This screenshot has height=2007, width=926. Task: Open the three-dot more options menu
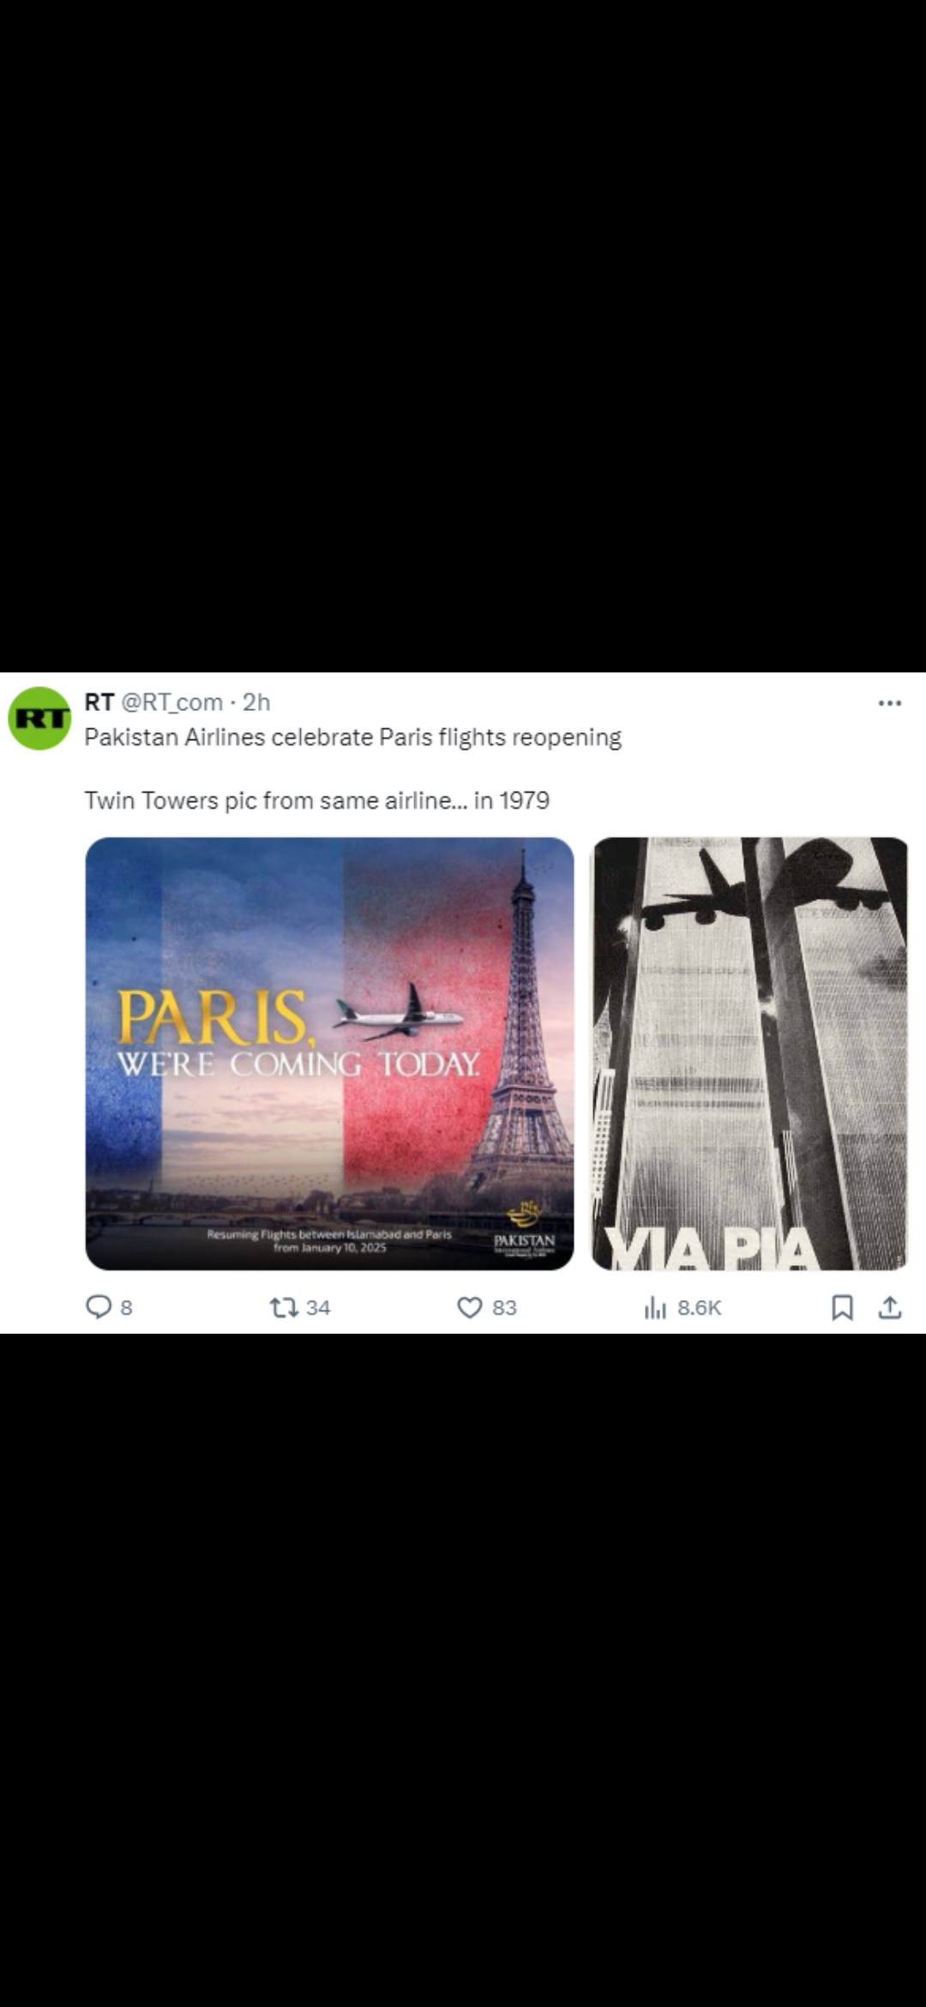[x=890, y=703]
